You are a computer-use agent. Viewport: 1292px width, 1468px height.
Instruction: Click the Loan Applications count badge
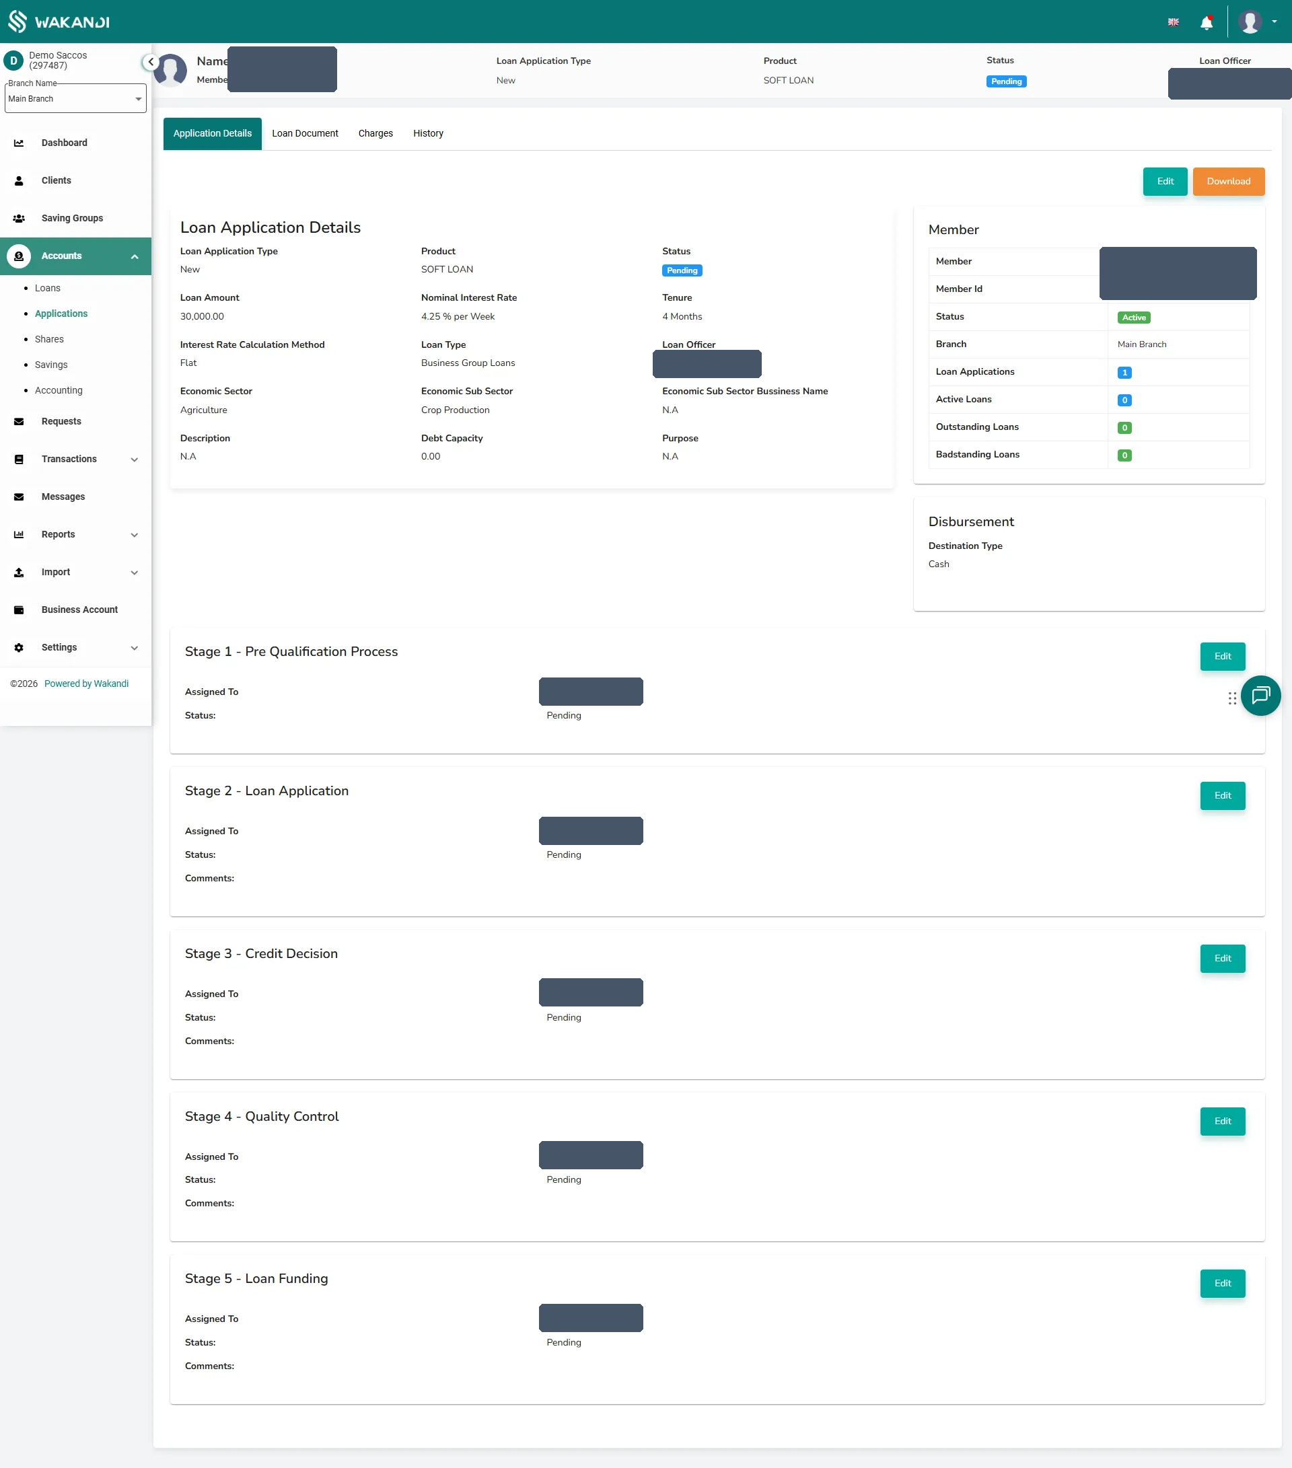1124,373
